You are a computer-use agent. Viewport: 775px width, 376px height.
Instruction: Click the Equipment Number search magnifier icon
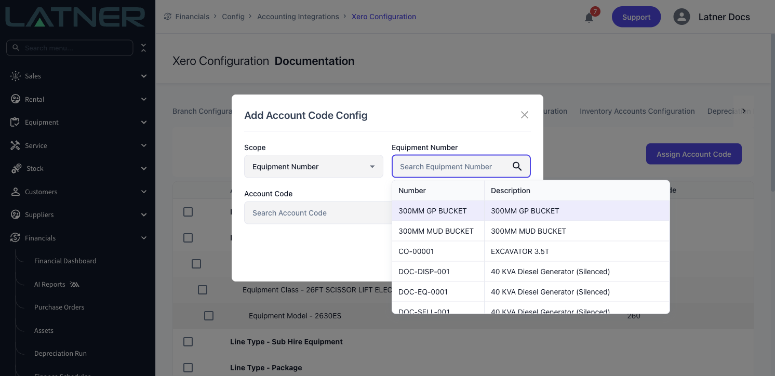[x=517, y=166]
